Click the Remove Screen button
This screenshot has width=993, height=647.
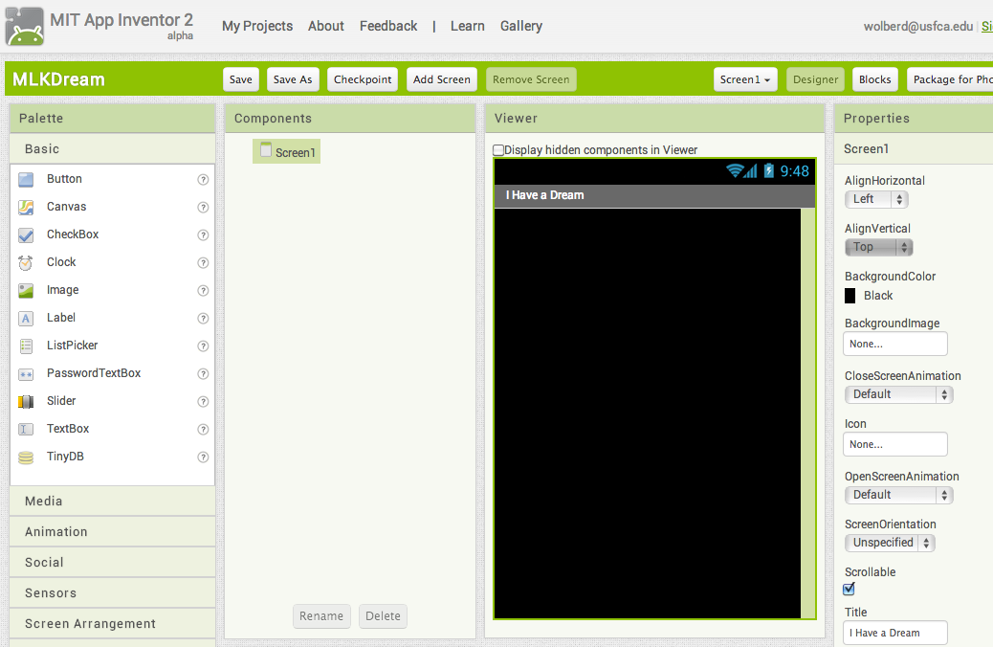pyautogui.click(x=531, y=79)
